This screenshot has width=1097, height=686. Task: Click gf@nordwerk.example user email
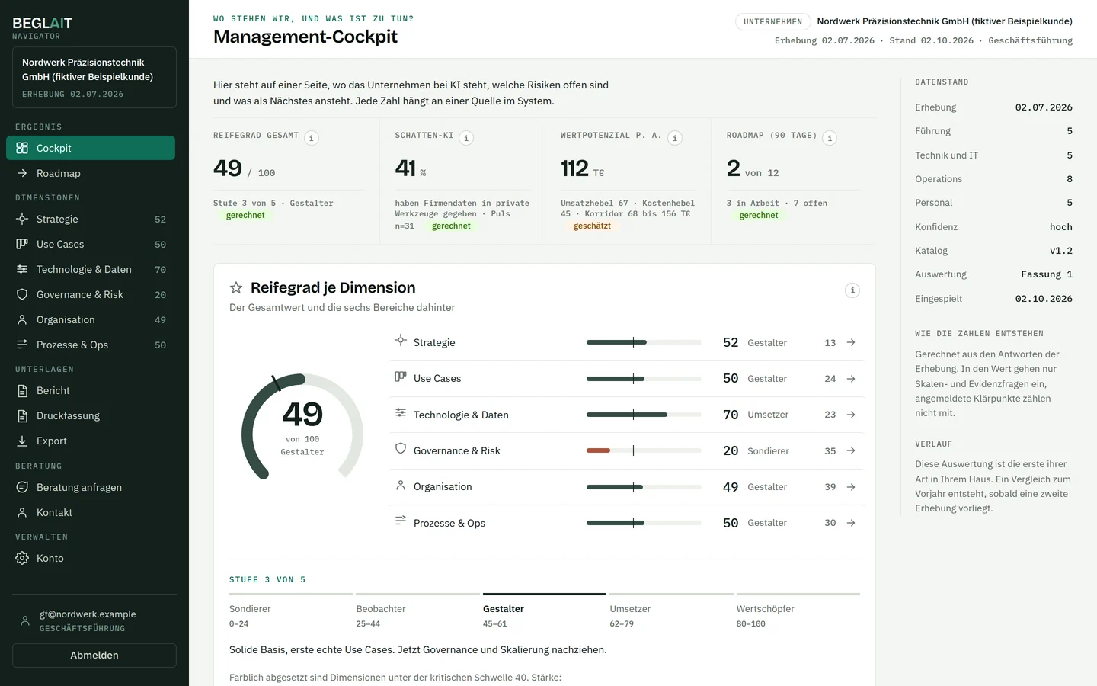point(88,614)
